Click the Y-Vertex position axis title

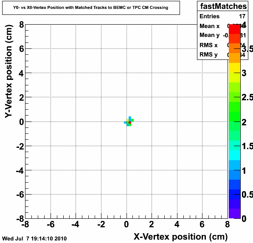(8, 71)
